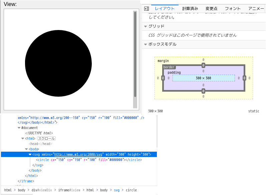Edit the padding-right value 0
Viewport: 266px width, 195px height.
[x=239, y=78]
